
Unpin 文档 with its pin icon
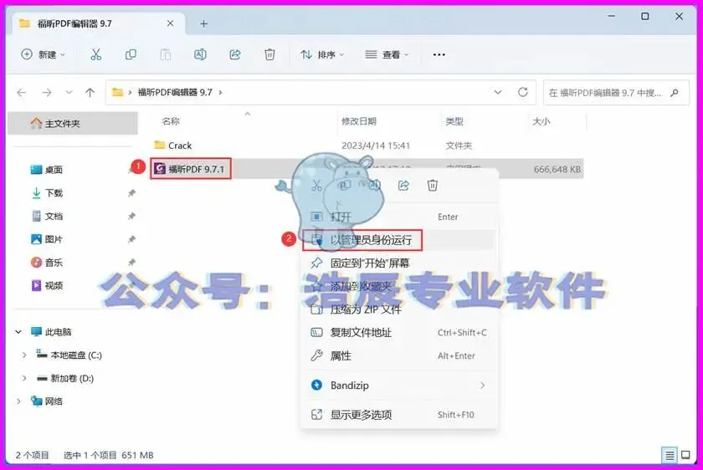[131, 217]
